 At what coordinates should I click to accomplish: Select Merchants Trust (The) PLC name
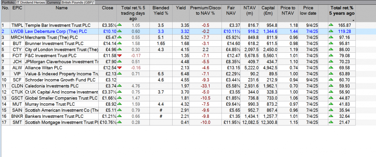(x=51, y=38)
